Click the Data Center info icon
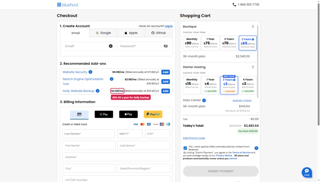Image resolution: width=320 pixels, height=182 pixels. pyautogui.click(x=204, y=100)
